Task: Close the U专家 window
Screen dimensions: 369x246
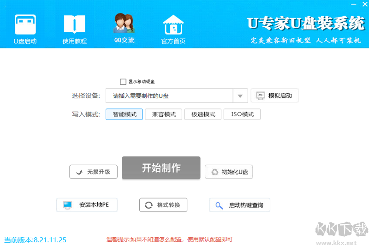Action: 365,4
